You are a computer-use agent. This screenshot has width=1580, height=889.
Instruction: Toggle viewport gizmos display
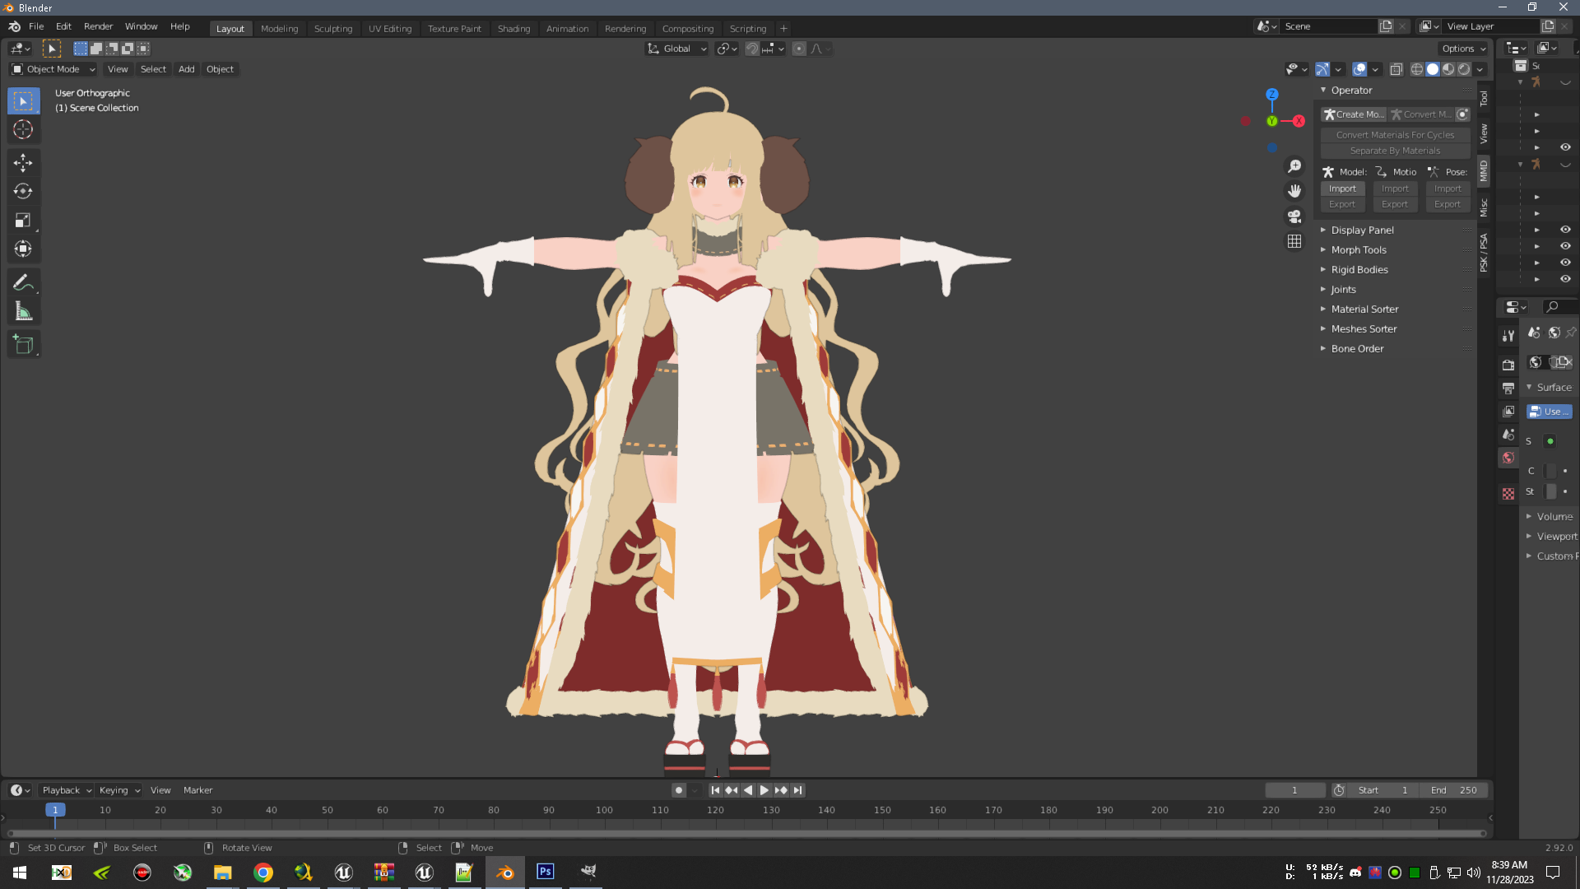[1322, 69]
